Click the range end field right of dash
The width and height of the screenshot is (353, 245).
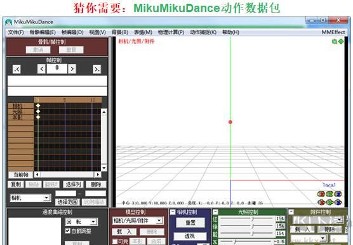[95, 193]
